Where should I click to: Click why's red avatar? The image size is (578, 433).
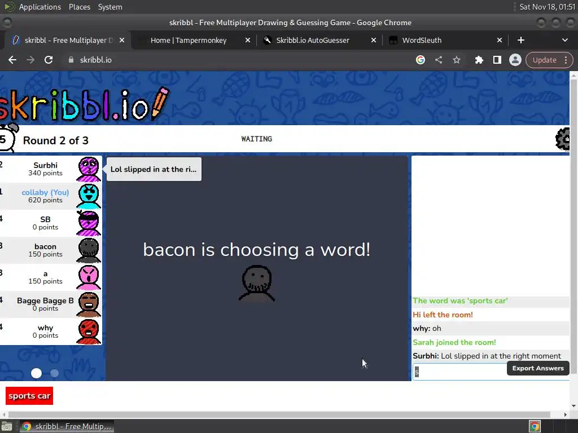coord(89,332)
